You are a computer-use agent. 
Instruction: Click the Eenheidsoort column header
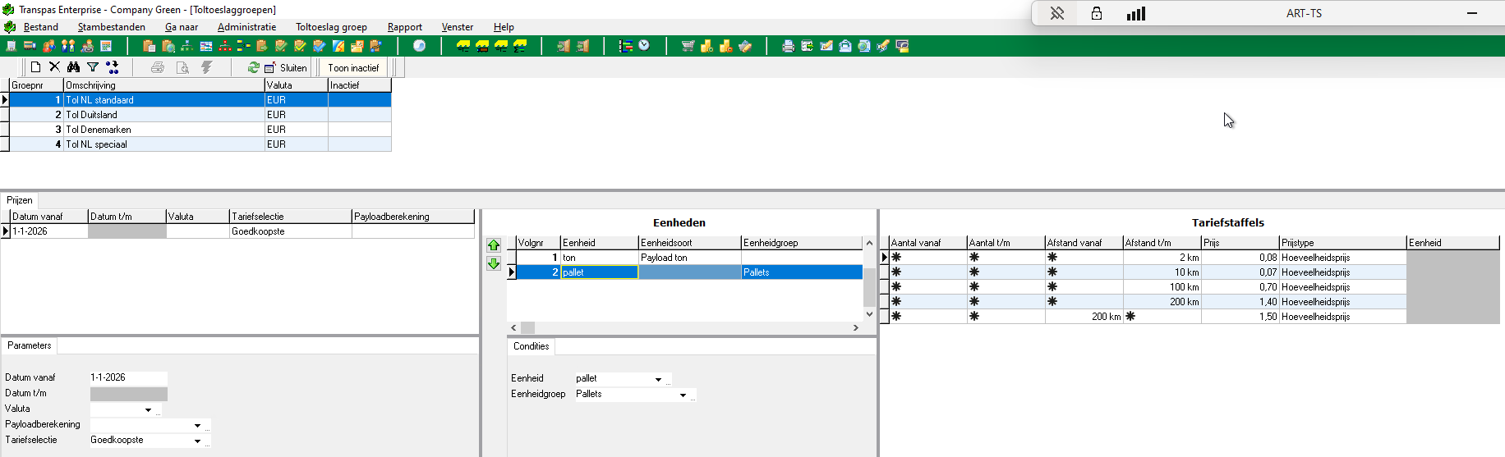coord(690,243)
